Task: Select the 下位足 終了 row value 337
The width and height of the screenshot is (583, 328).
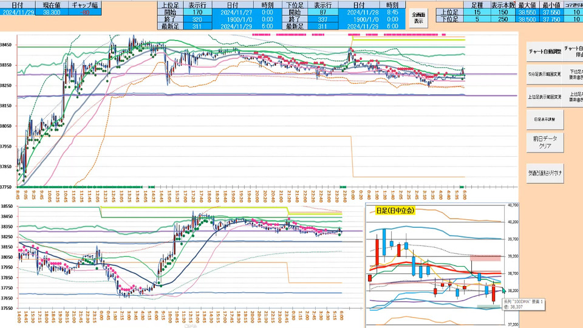Action: click(x=322, y=19)
